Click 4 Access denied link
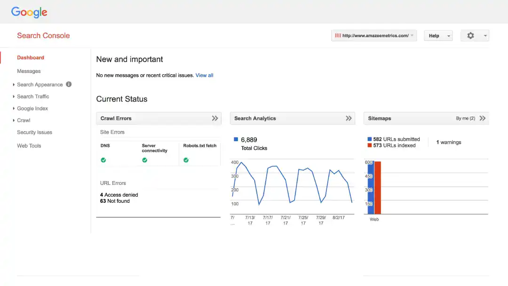 point(119,195)
